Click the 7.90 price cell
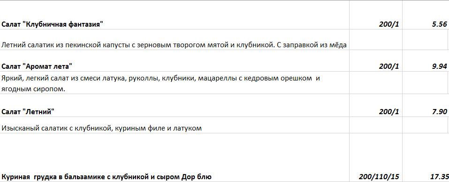Image resolution: width=449 pixels, height=182 pixels. [x=426, y=105]
